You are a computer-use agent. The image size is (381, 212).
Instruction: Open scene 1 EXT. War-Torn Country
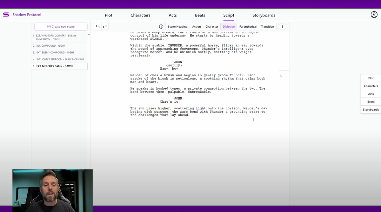click(x=56, y=37)
